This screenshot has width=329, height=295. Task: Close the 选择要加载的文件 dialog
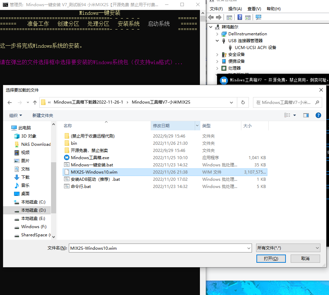(x=321, y=90)
